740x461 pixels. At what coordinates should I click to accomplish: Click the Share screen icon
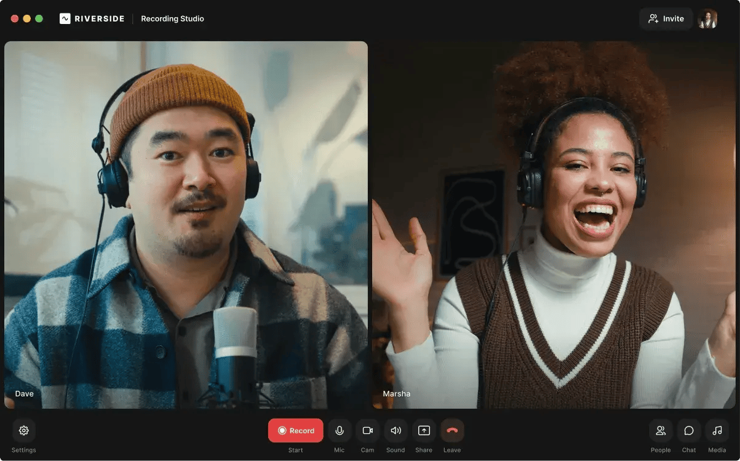click(424, 431)
